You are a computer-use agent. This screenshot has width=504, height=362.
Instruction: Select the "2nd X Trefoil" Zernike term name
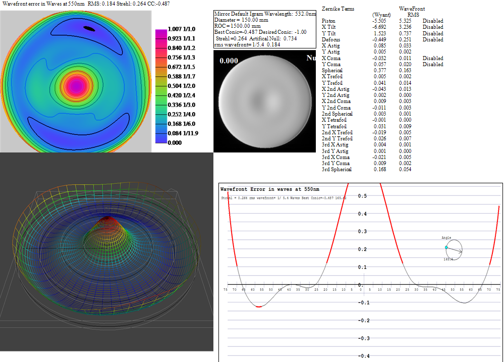coord(337,133)
